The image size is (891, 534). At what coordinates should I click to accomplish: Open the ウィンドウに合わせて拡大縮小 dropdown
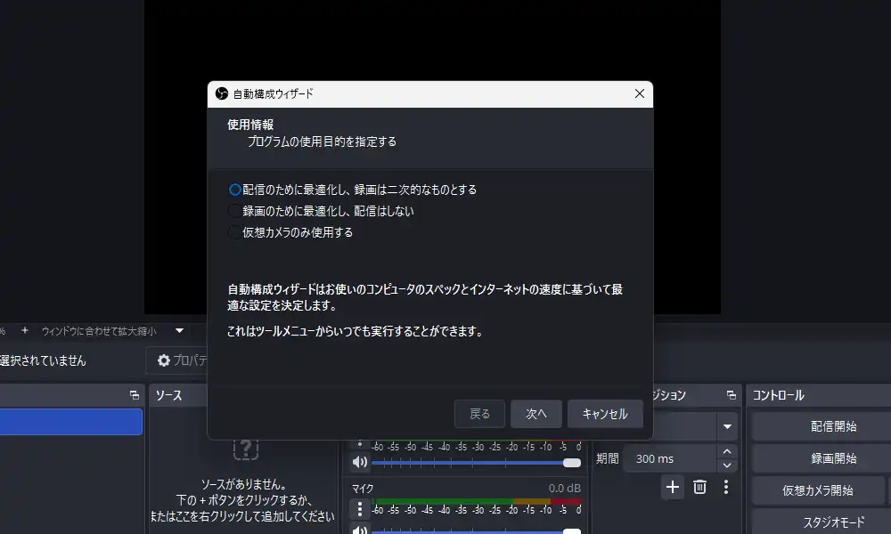click(x=179, y=330)
